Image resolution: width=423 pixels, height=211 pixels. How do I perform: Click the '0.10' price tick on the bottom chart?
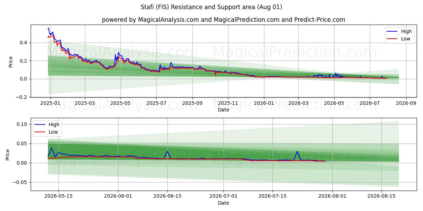click(22, 124)
